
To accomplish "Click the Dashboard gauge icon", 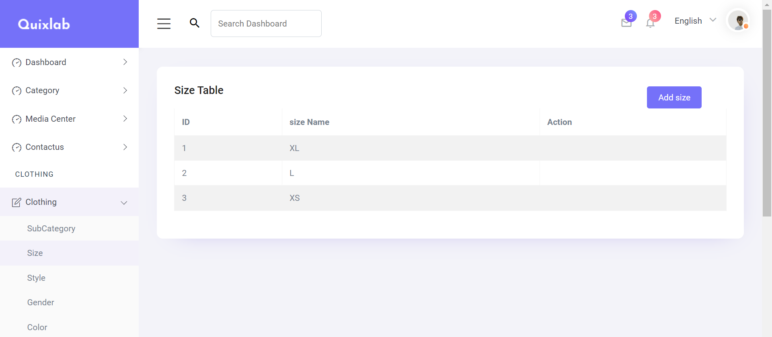I will tap(16, 63).
